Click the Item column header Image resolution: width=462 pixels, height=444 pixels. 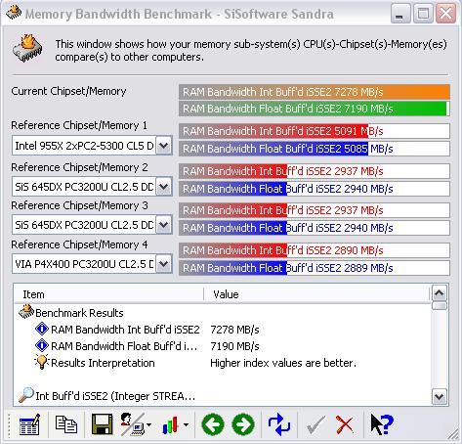click(x=108, y=294)
